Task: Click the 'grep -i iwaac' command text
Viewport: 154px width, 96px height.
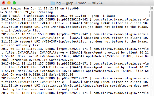Action: point(103,16)
